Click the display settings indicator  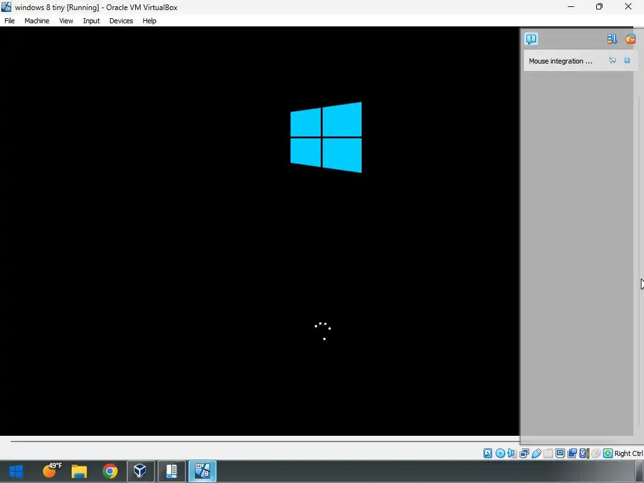pyautogui.click(x=560, y=453)
